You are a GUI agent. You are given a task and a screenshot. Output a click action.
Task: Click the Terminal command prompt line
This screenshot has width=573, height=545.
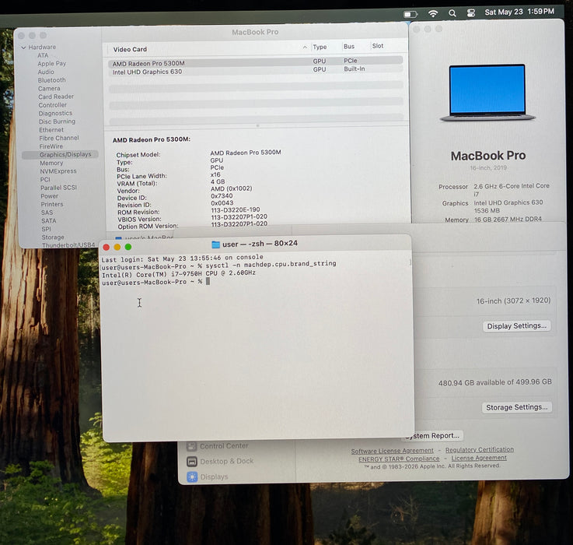click(155, 282)
